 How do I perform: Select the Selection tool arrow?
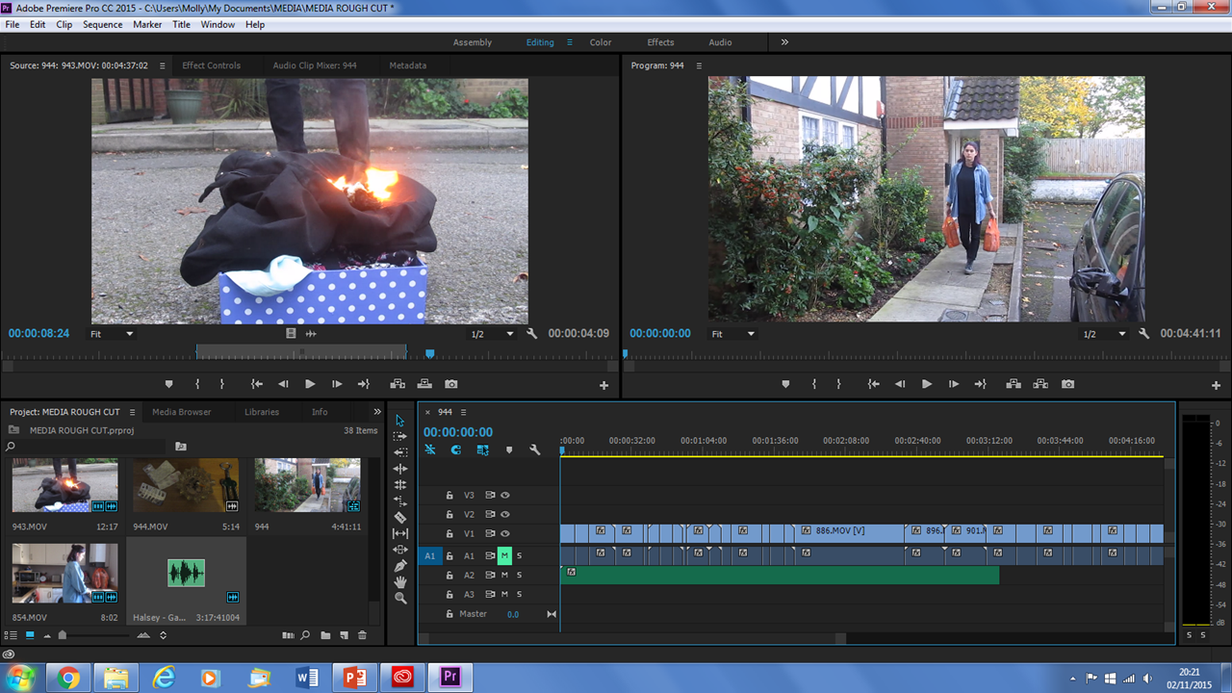[400, 421]
